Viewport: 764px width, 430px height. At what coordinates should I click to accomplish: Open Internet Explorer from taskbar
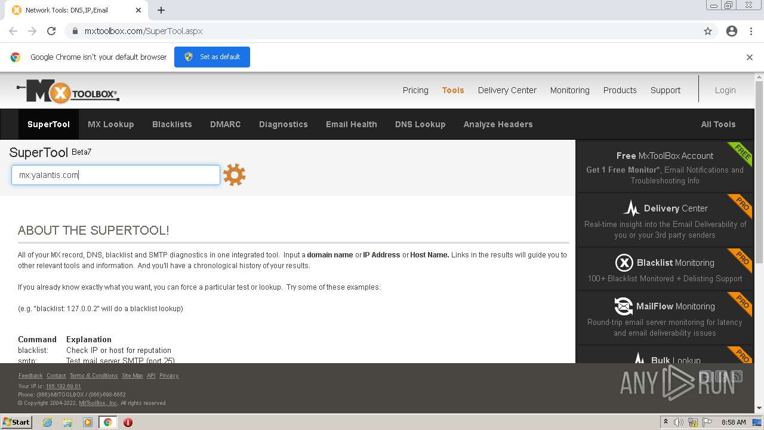(48, 422)
